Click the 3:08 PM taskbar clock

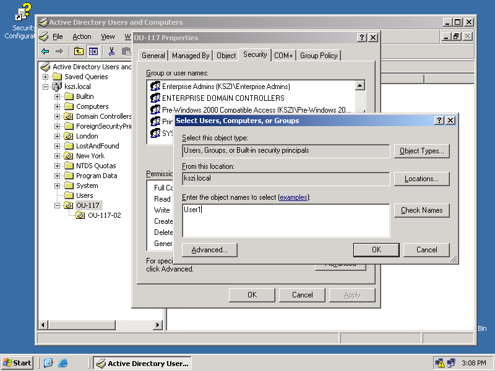tap(473, 363)
